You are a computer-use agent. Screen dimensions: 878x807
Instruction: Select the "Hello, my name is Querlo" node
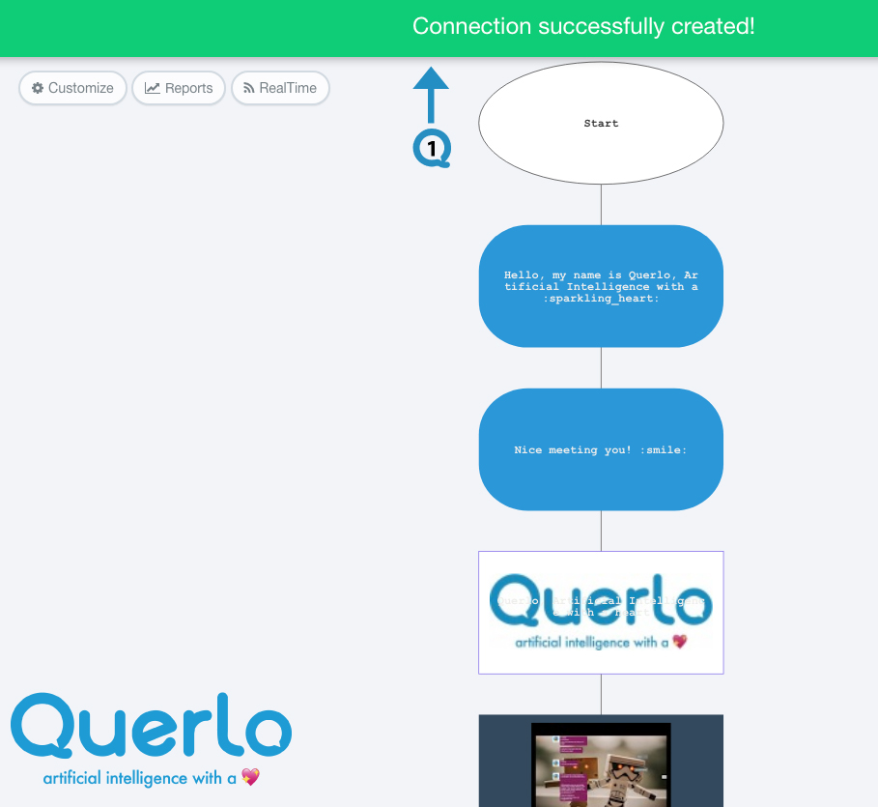[601, 286]
